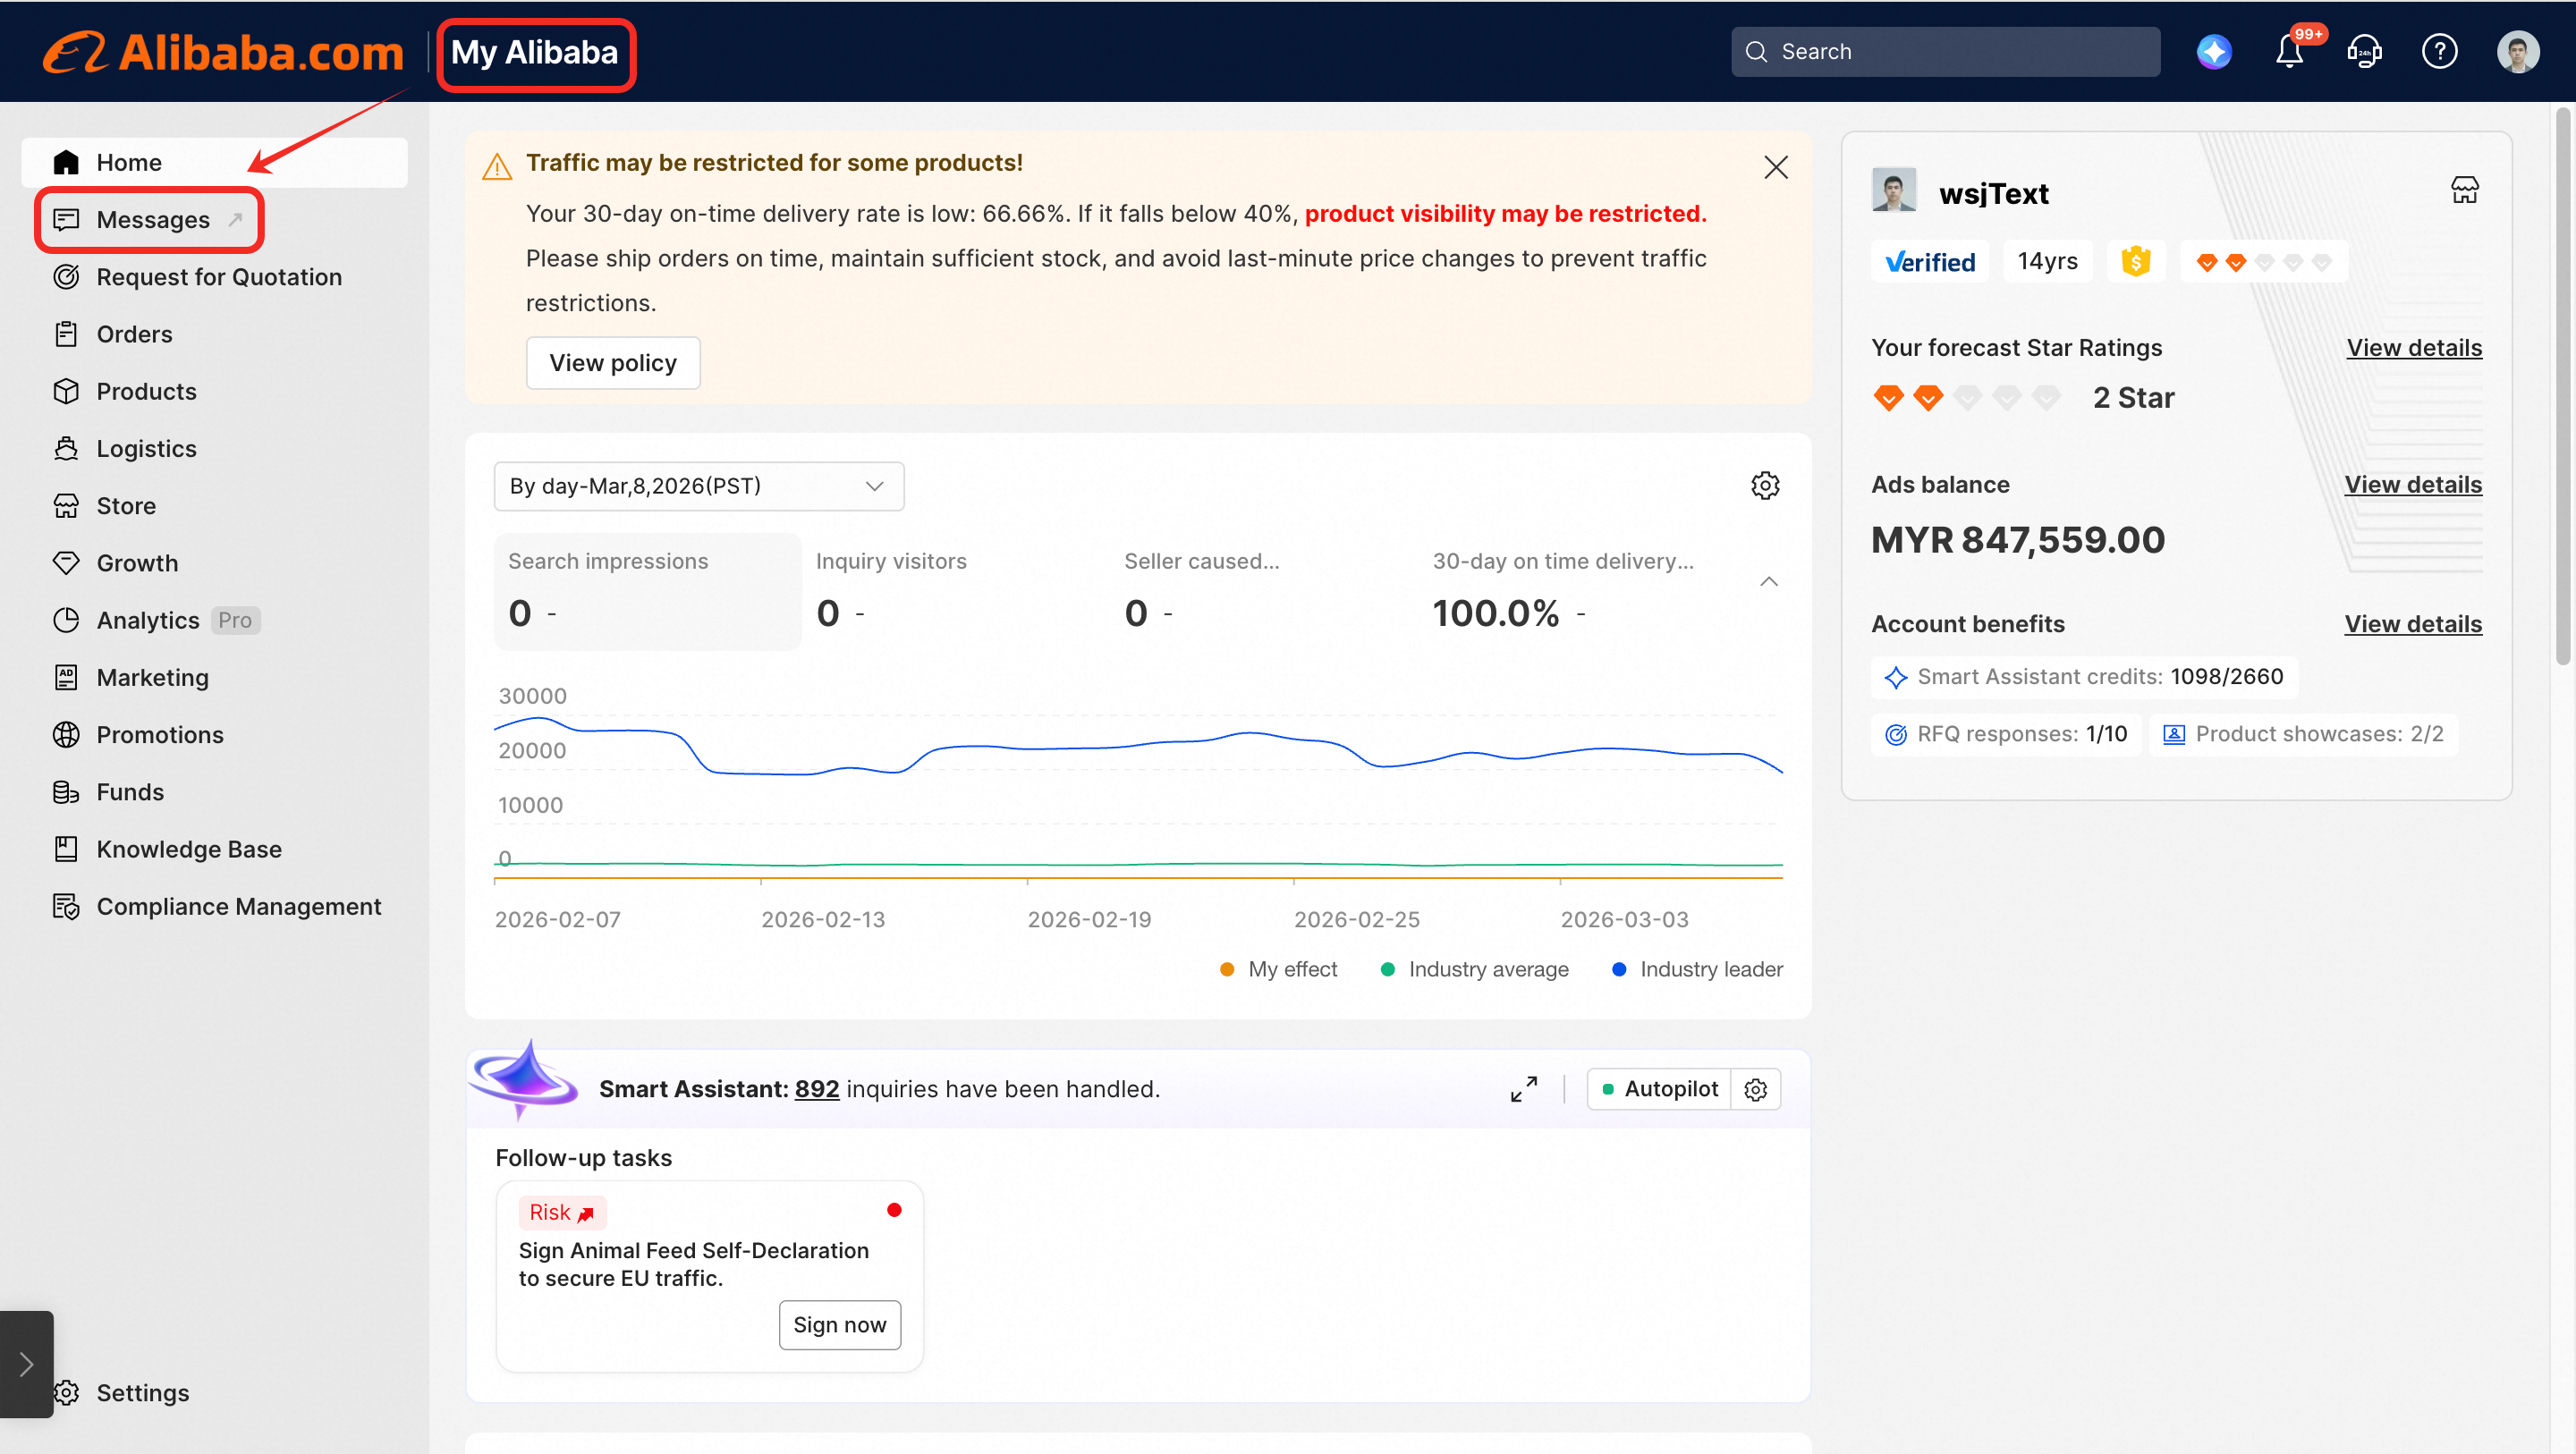
Task: Collapse the metrics chart with the chevron
Action: pos(1768,581)
